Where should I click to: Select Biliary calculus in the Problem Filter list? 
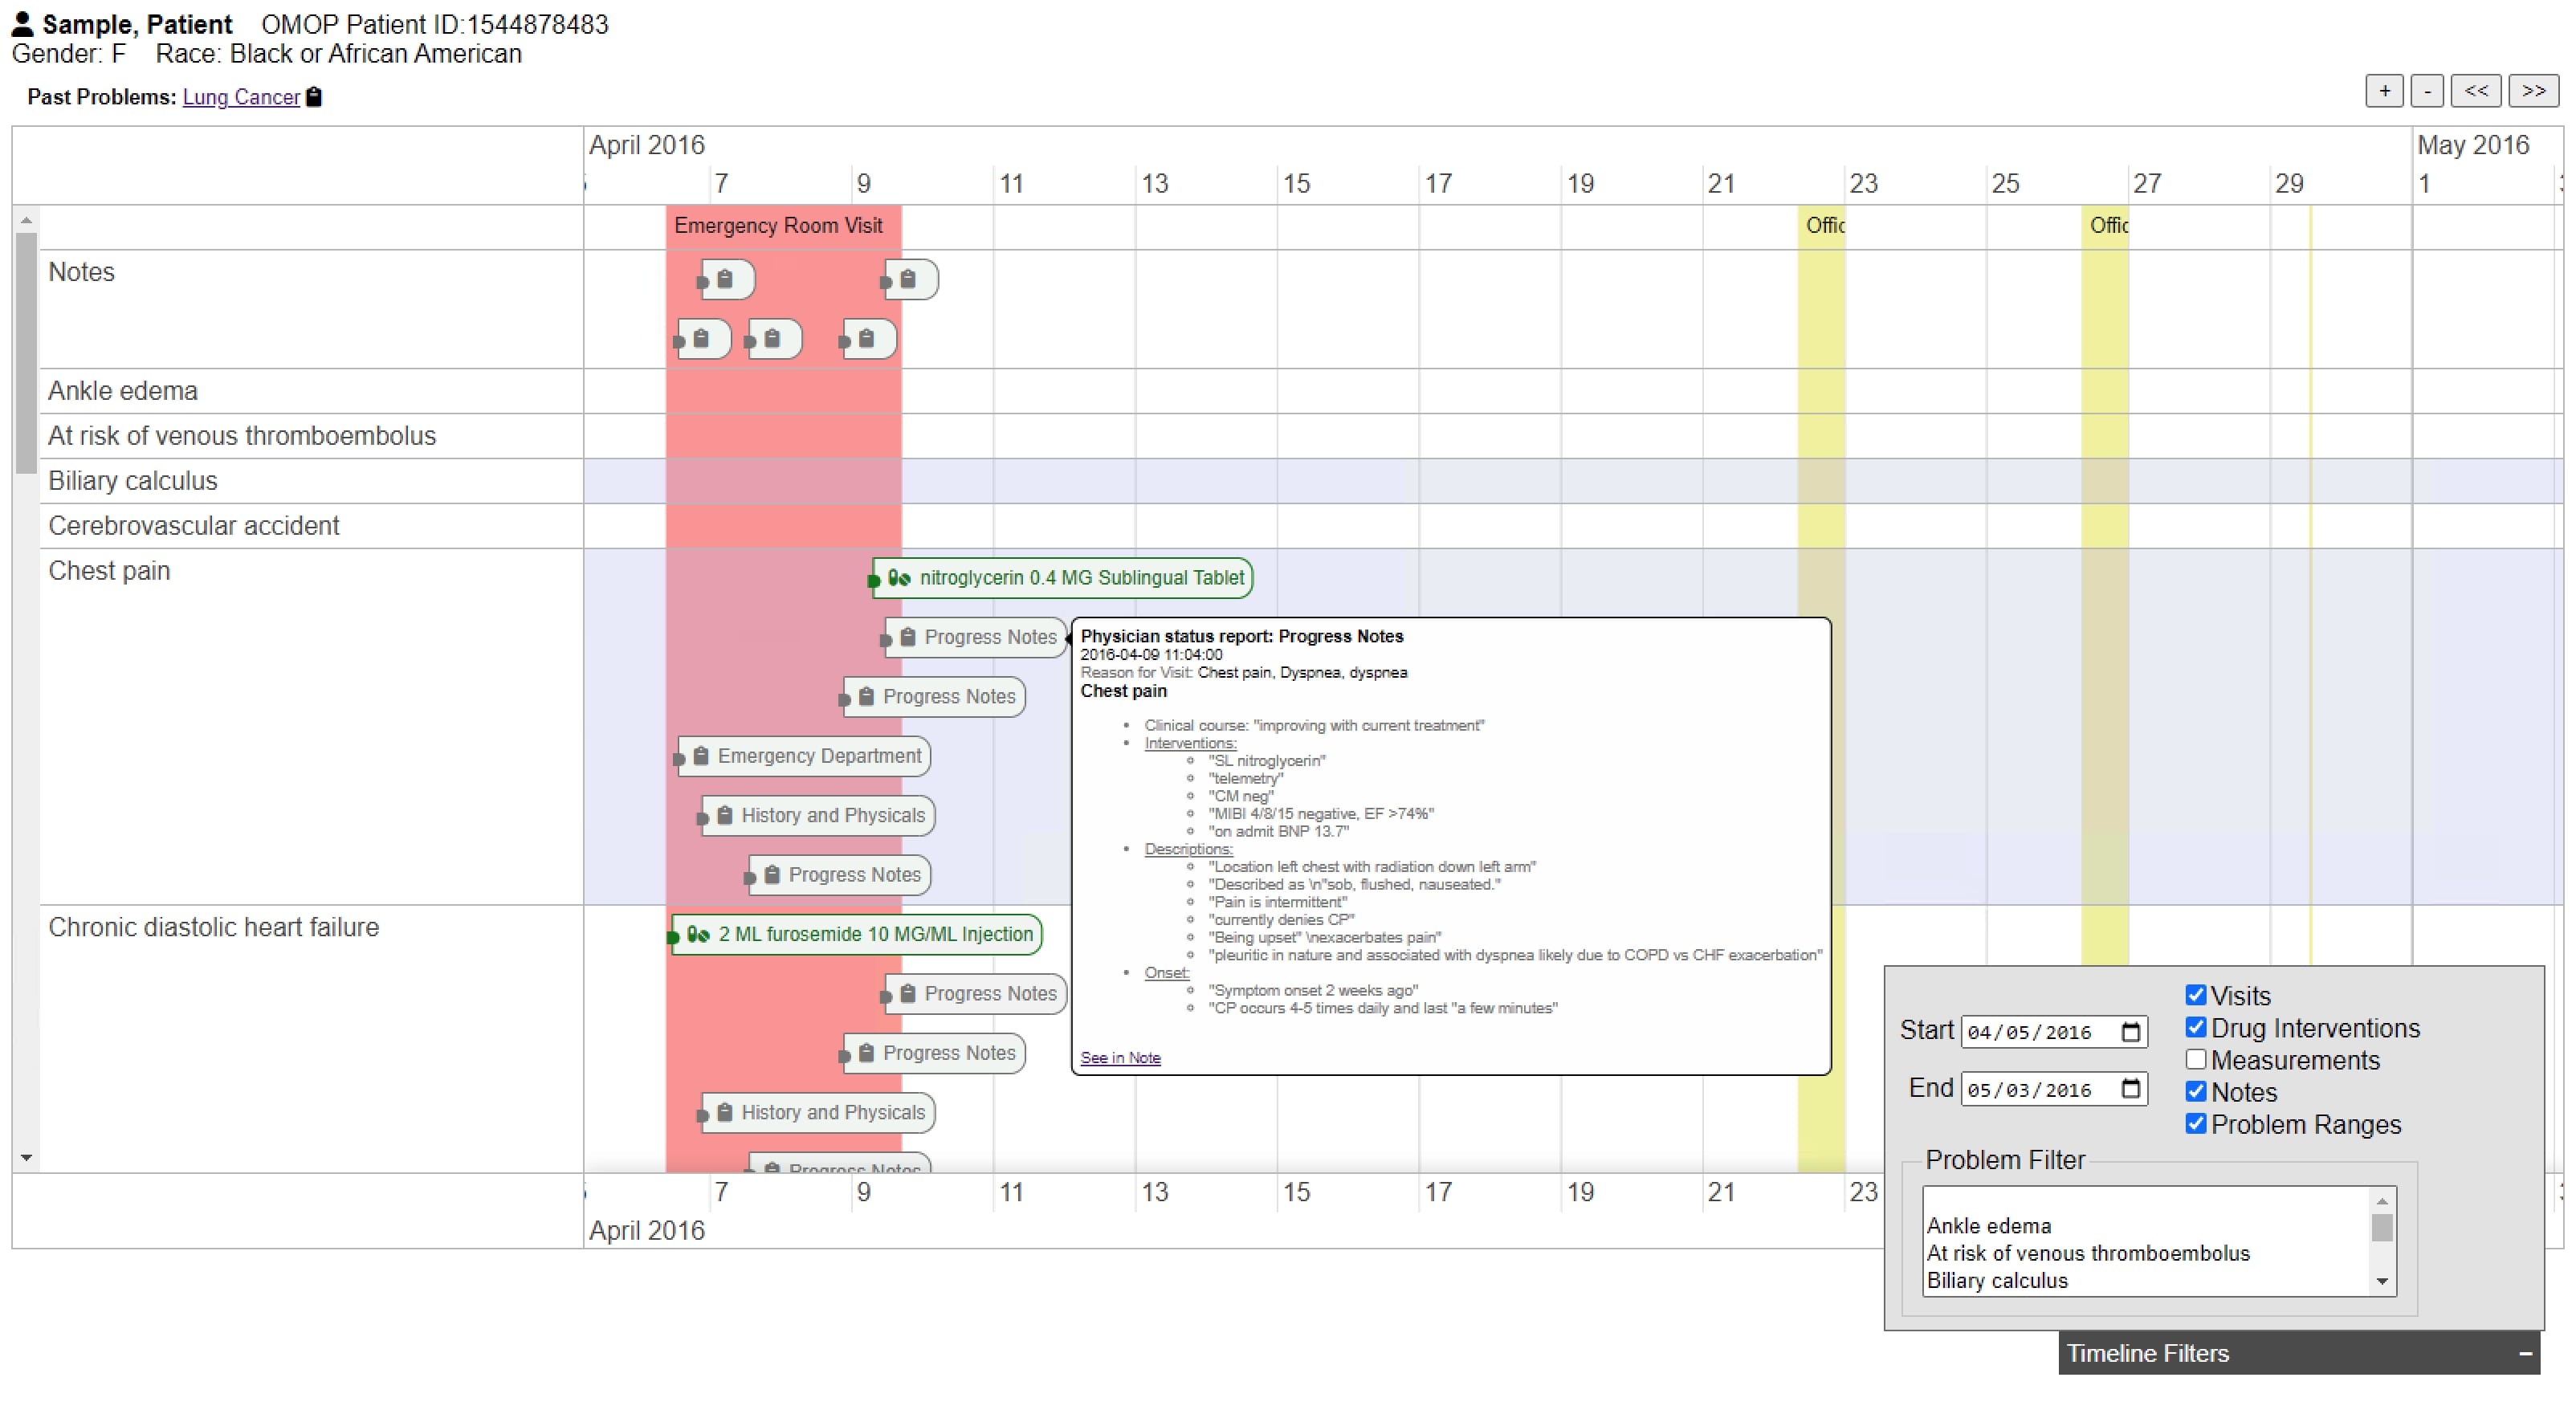pos(1996,1280)
